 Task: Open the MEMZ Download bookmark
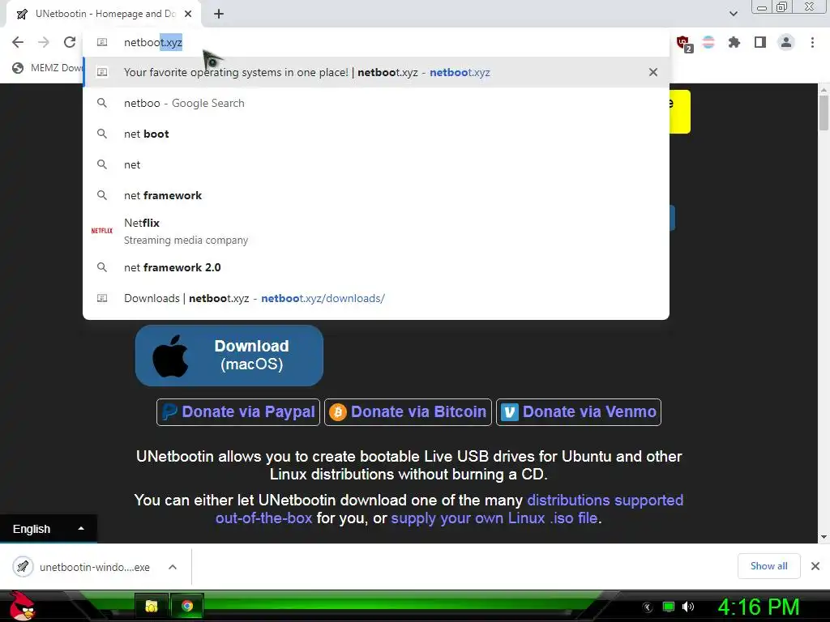pos(48,68)
